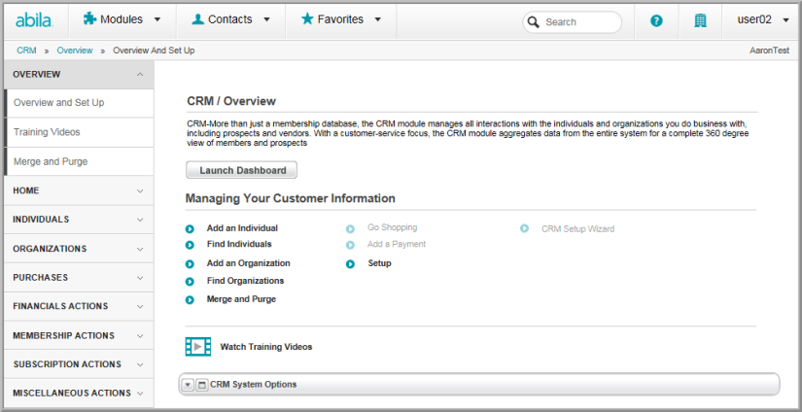Click collapse arrow icon on CRM System Options
This screenshot has width=802, height=412.
tap(188, 385)
